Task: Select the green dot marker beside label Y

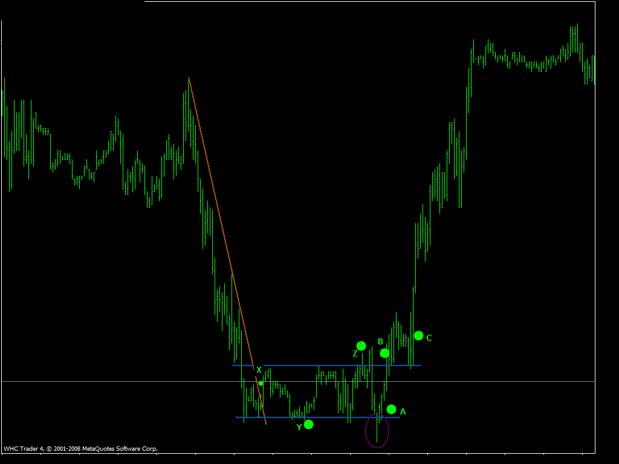Action: point(309,425)
